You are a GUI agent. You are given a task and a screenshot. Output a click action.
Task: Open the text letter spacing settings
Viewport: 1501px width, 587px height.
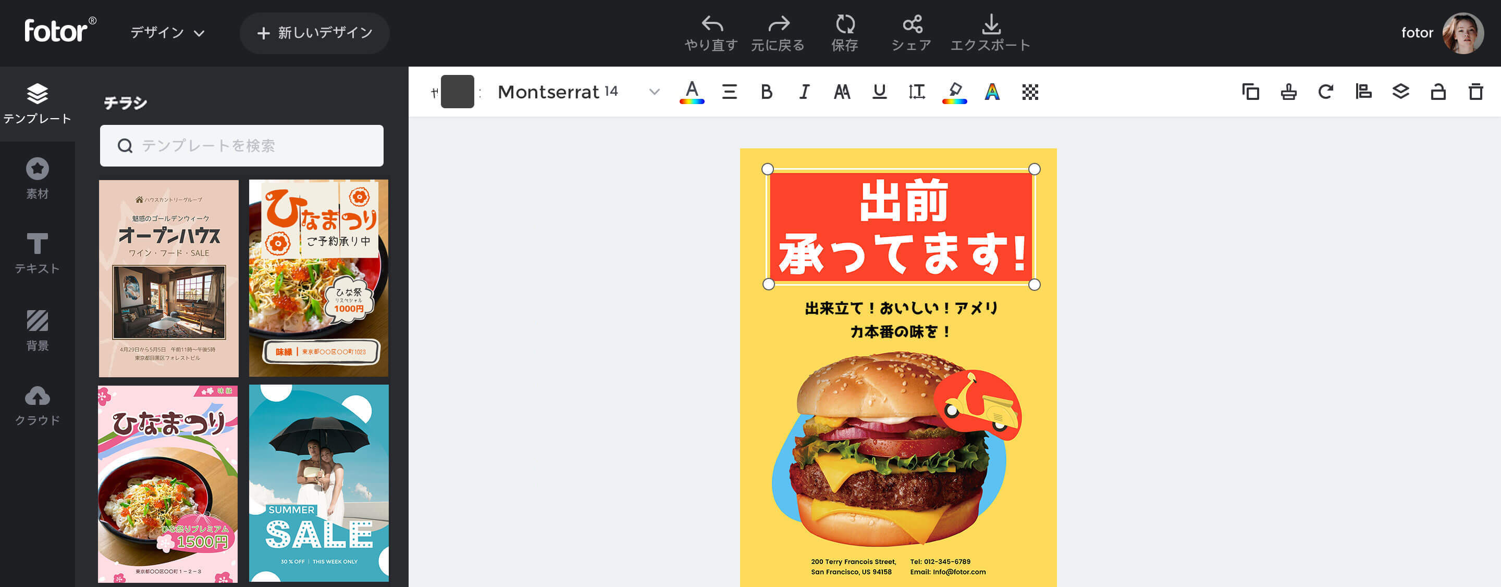916,92
